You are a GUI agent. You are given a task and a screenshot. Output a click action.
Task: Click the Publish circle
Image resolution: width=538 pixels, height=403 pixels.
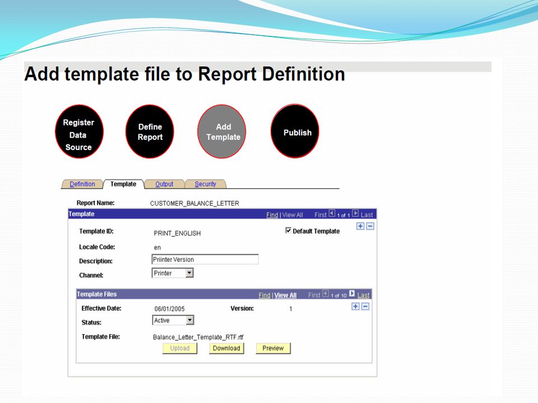click(x=295, y=131)
